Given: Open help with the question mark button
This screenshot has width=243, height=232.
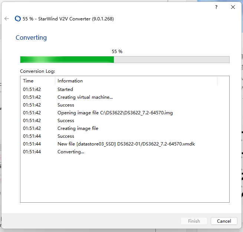Looking at the screenshot, I should pos(216,7).
